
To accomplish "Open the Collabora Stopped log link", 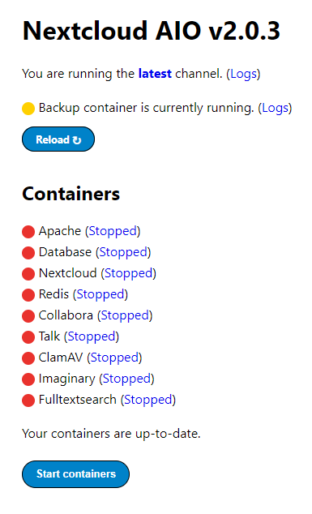I will tap(125, 315).
